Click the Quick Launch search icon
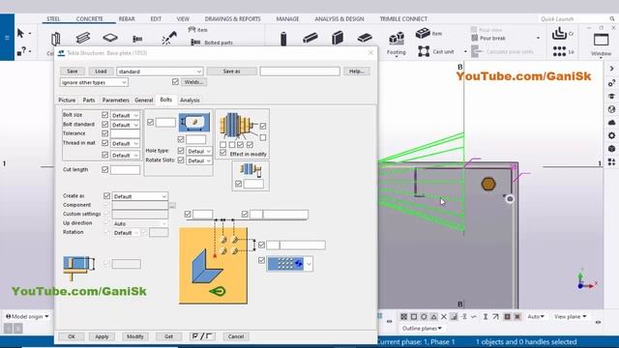This screenshot has width=619, height=348. (x=612, y=19)
